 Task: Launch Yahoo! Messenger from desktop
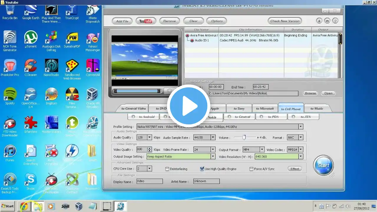[92, 41]
